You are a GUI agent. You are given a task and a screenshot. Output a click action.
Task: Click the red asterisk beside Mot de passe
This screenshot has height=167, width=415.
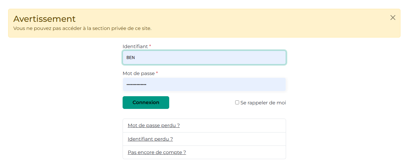click(157, 73)
